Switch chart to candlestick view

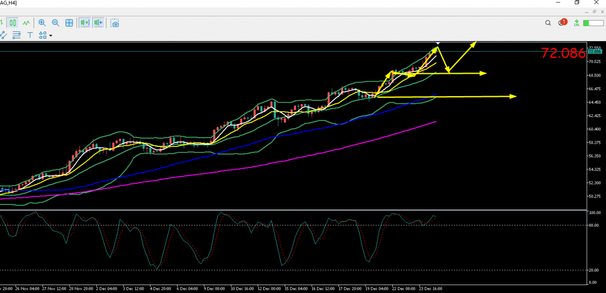(x=13, y=22)
